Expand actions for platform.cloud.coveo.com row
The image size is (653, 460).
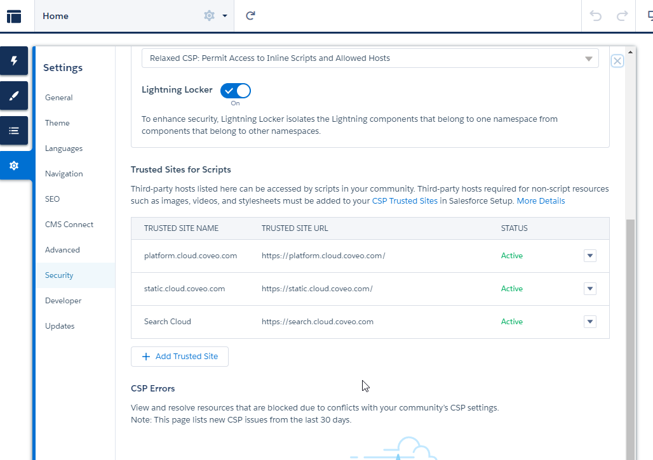(590, 256)
